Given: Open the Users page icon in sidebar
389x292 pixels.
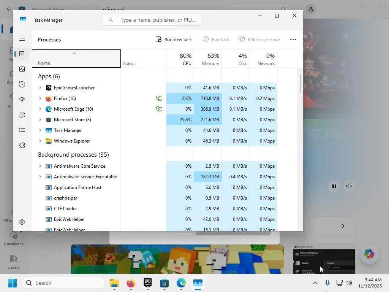Looking at the screenshot, I should point(22,115).
